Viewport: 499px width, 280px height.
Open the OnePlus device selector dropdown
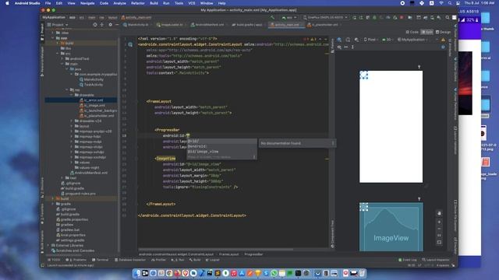coord(325,17)
